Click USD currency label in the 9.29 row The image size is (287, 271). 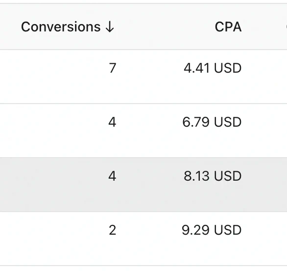(228, 230)
